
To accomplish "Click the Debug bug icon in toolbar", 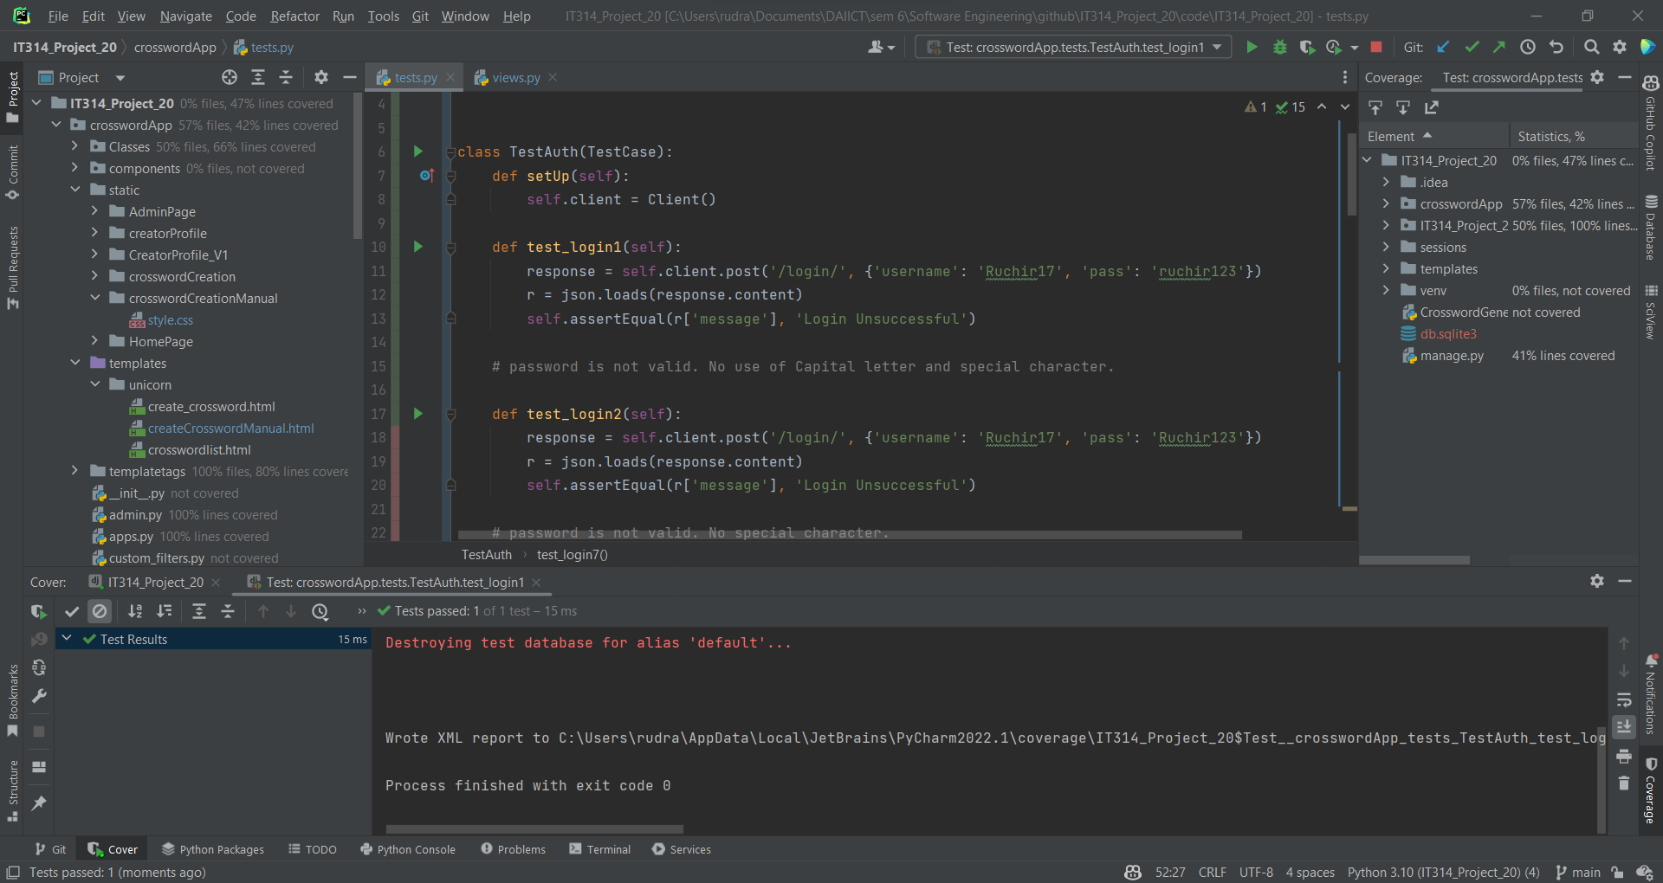I will click(1279, 48).
